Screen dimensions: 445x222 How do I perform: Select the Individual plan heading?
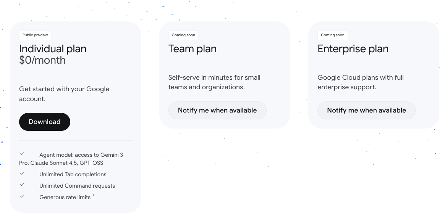point(53,49)
